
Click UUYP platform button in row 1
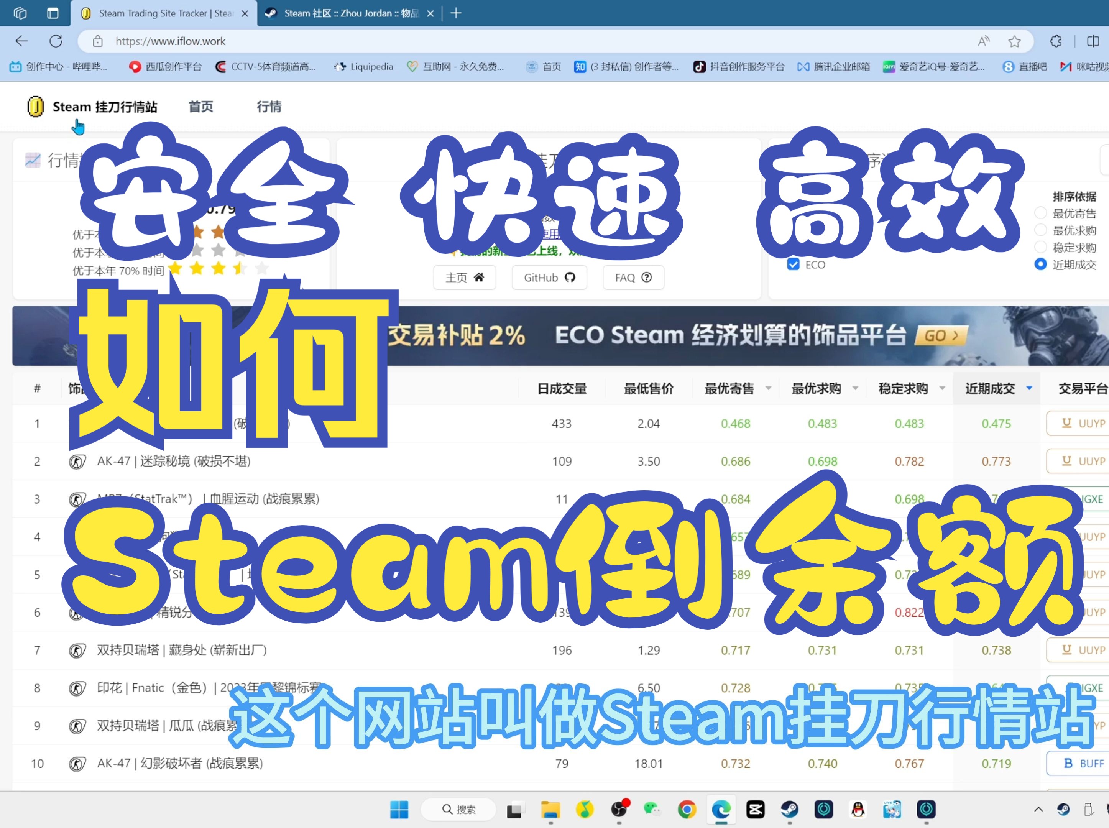tap(1078, 424)
